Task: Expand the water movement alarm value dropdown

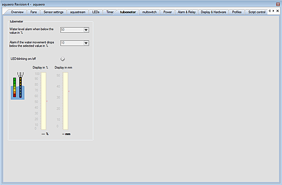Action: [86, 43]
